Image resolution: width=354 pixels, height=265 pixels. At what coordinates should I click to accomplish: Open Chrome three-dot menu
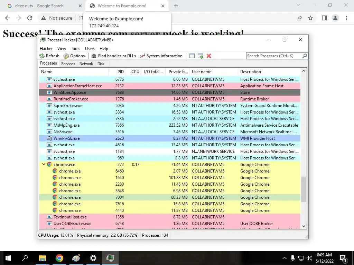click(x=346, y=18)
